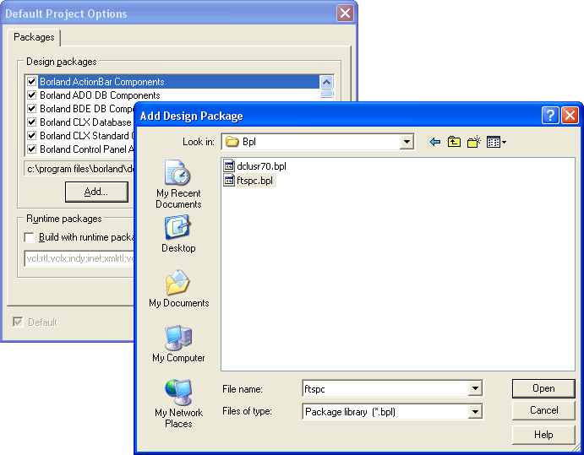Close the Add Design Package dialog
Image resolution: width=584 pixels, height=455 pixels.
point(570,116)
